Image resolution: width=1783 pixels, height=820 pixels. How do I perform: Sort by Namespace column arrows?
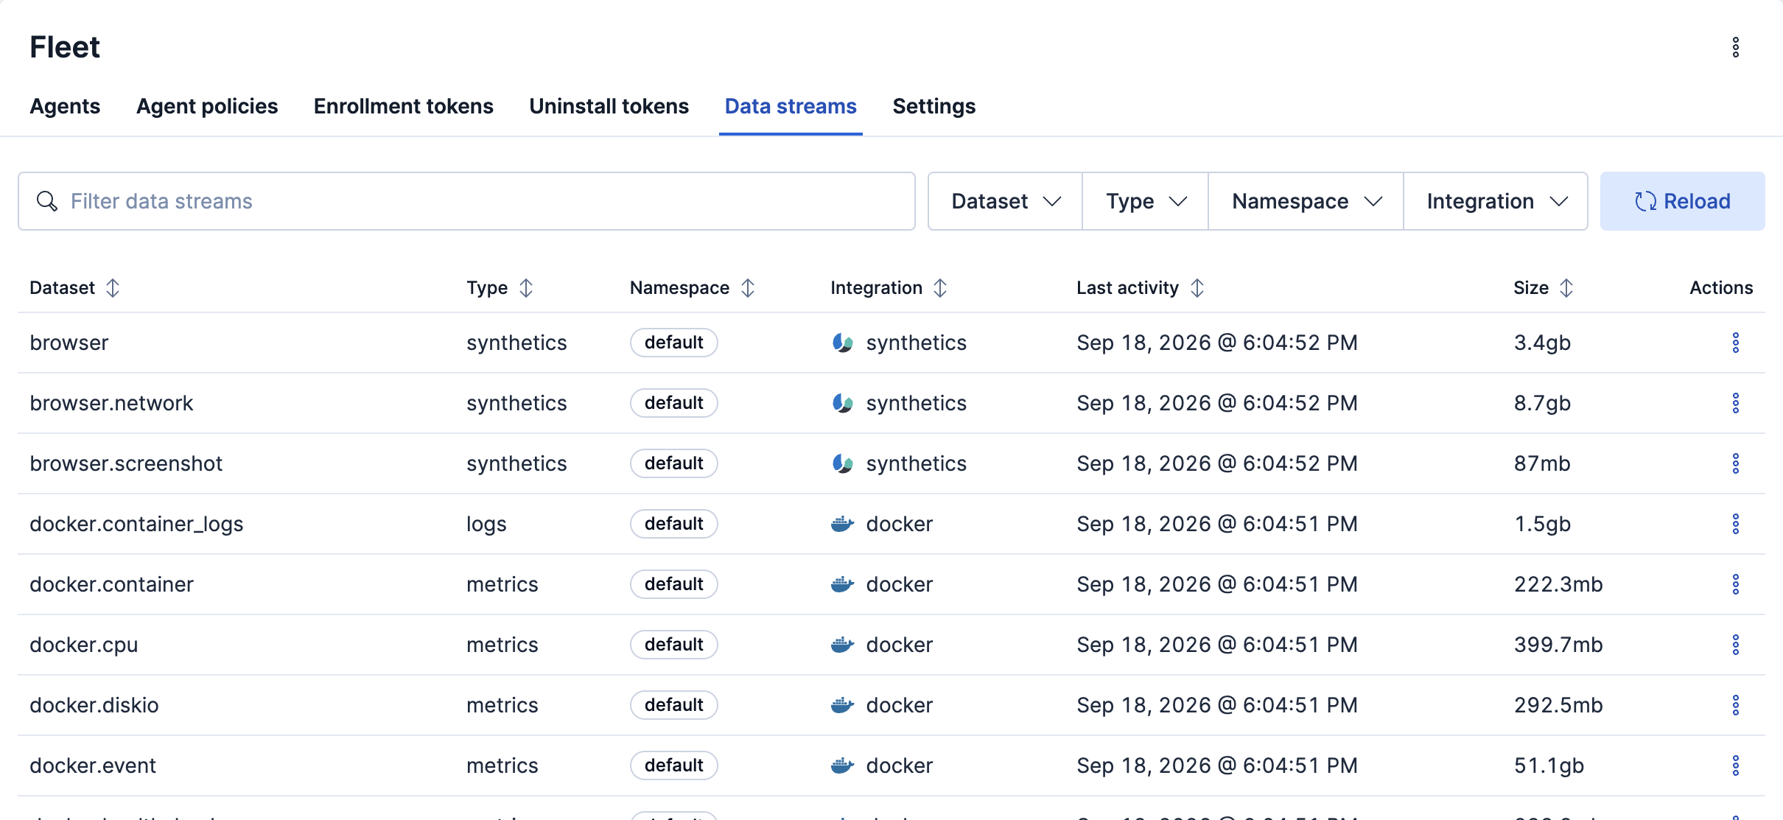[x=748, y=288]
